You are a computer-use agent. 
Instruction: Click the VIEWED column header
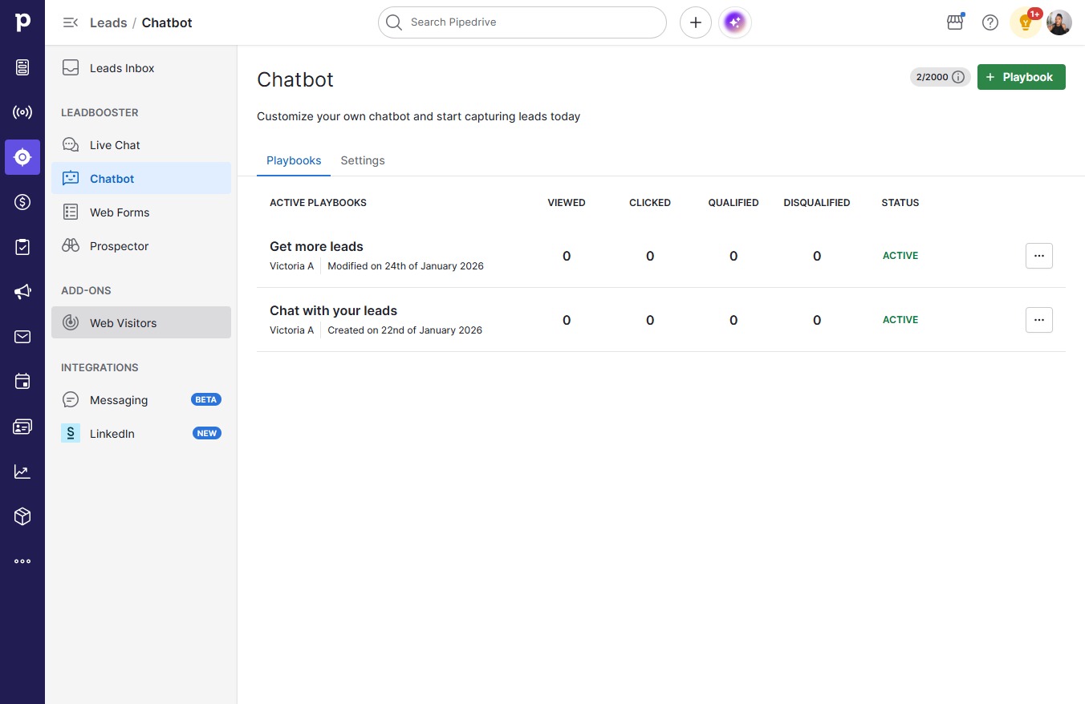click(x=567, y=203)
